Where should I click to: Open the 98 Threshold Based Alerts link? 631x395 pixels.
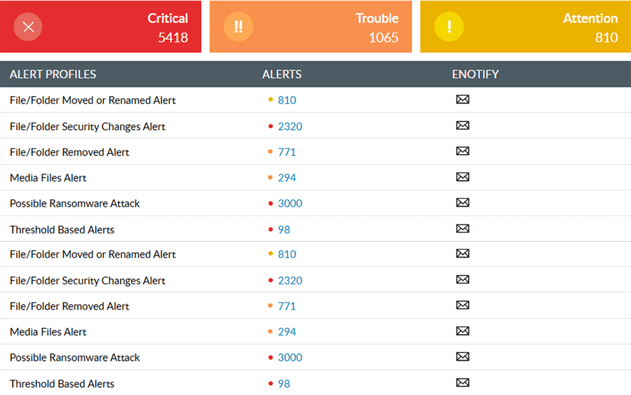click(284, 229)
